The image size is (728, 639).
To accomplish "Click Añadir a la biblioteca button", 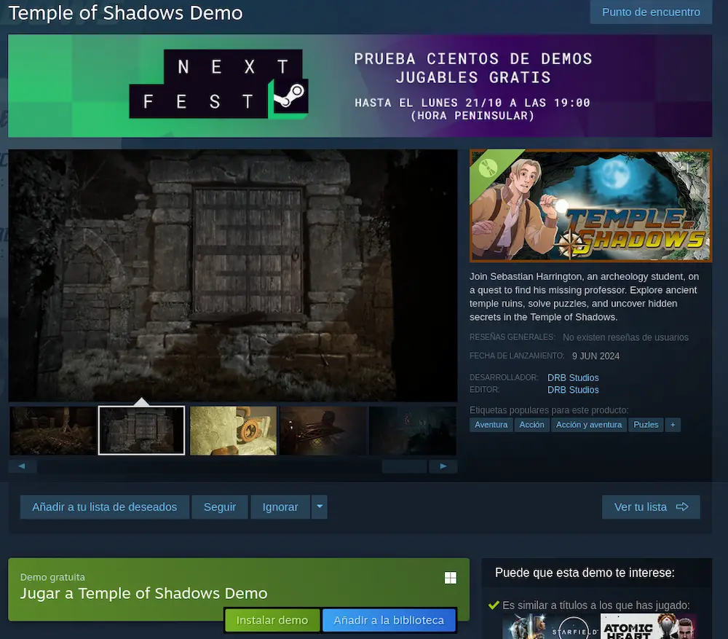I will [x=389, y=621].
